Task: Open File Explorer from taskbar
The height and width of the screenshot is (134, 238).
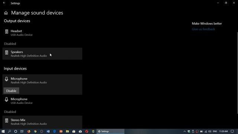Action: [x=67, y=131]
